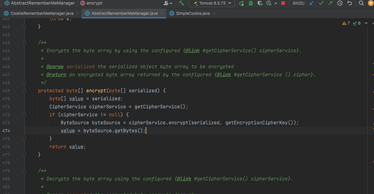Click the @param tag on line 466

(55, 67)
